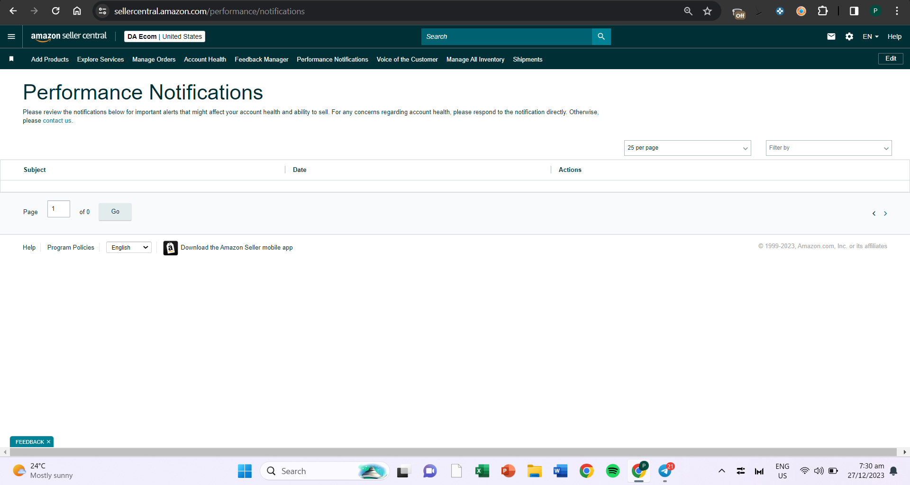Click the search magnifier button
This screenshot has width=910, height=485.
tap(601, 36)
